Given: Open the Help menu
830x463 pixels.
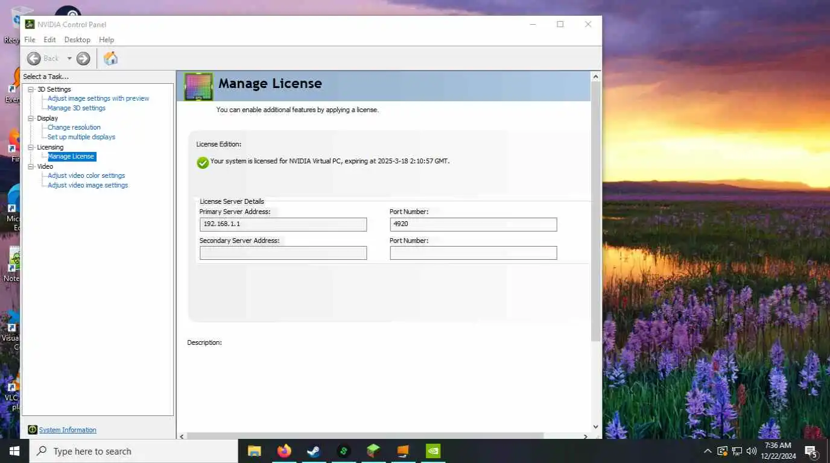Looking at the screenshot, I should pos(106,40).
